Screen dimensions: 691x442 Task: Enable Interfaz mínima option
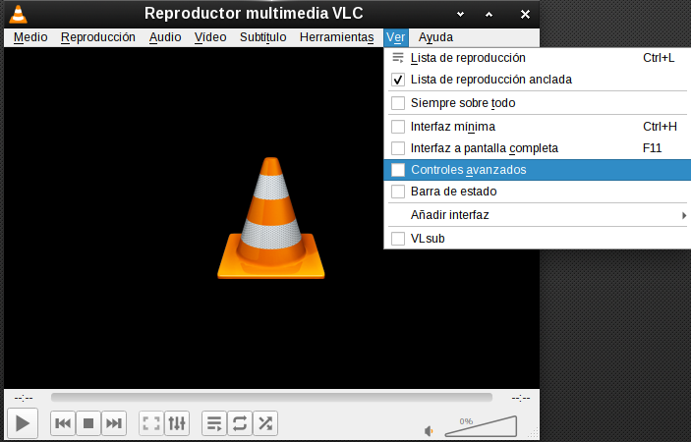[538, 127]
